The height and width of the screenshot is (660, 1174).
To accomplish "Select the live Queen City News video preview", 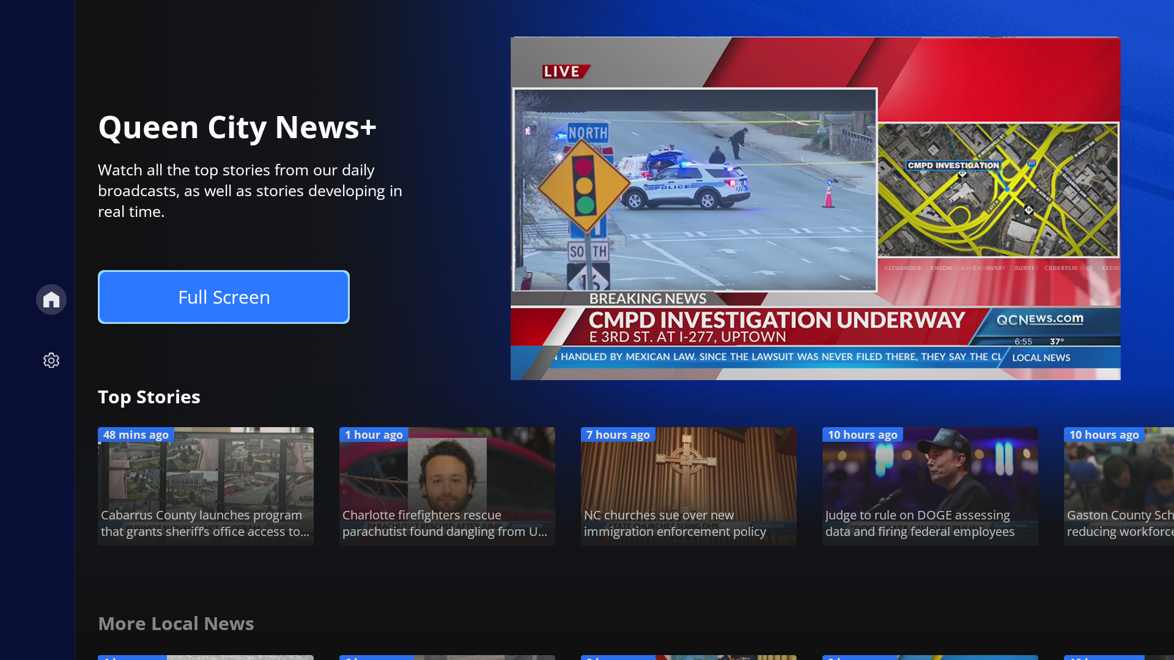I will 816,208.
